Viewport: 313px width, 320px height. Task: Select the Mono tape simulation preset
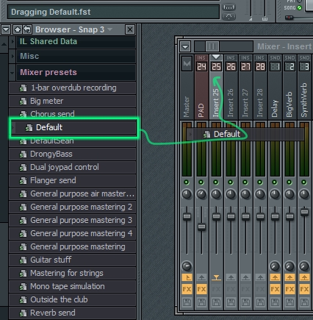point(72,286)
